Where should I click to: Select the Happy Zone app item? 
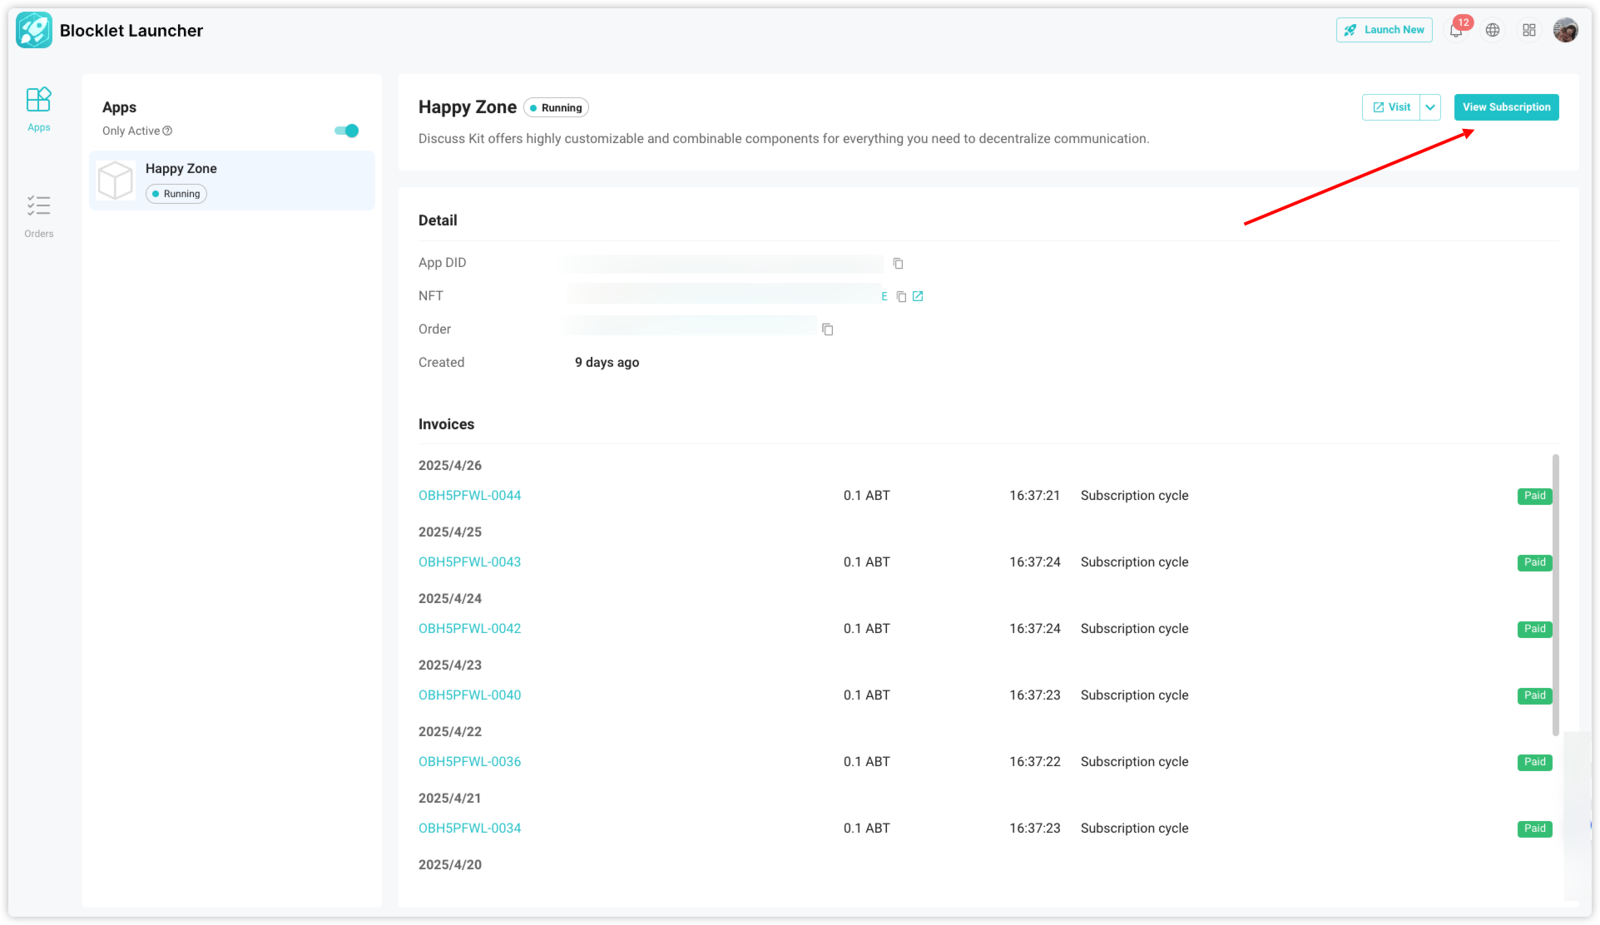[x=232, y=181]
